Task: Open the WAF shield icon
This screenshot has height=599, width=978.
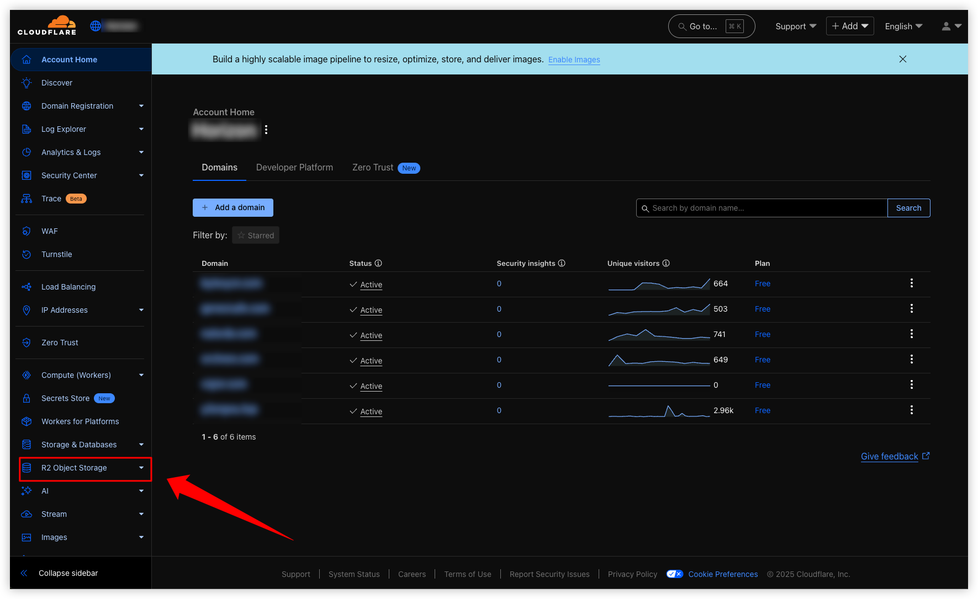Action: [27, 231]
